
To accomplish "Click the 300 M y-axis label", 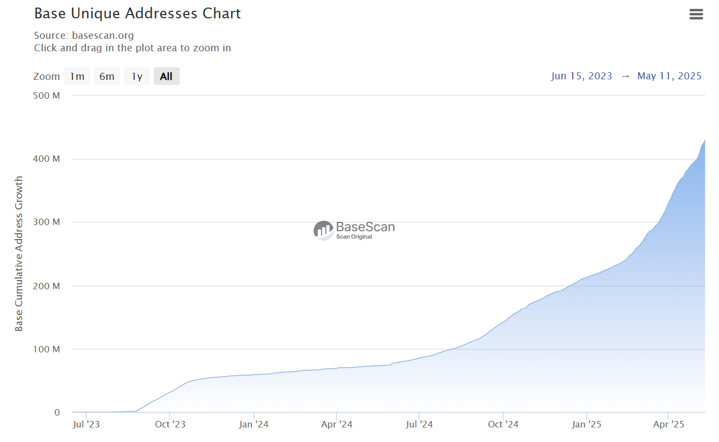I will click(x=48, y=222).
